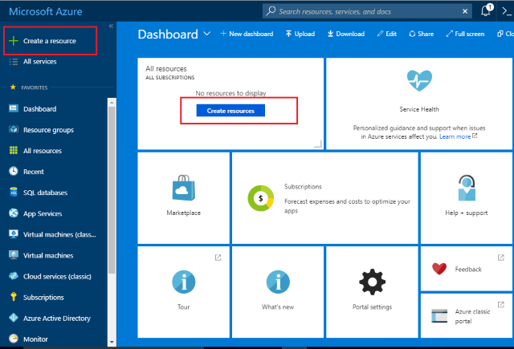Click external link icon on Feedback tile
This screenshot has height=349, width=514.
(x=501, y=258)
